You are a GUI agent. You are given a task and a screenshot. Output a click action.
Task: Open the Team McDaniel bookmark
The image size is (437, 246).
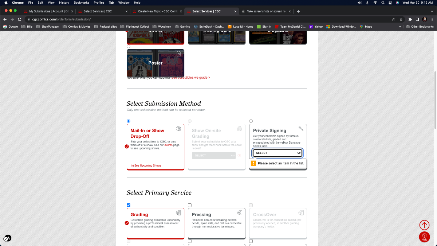290,27
